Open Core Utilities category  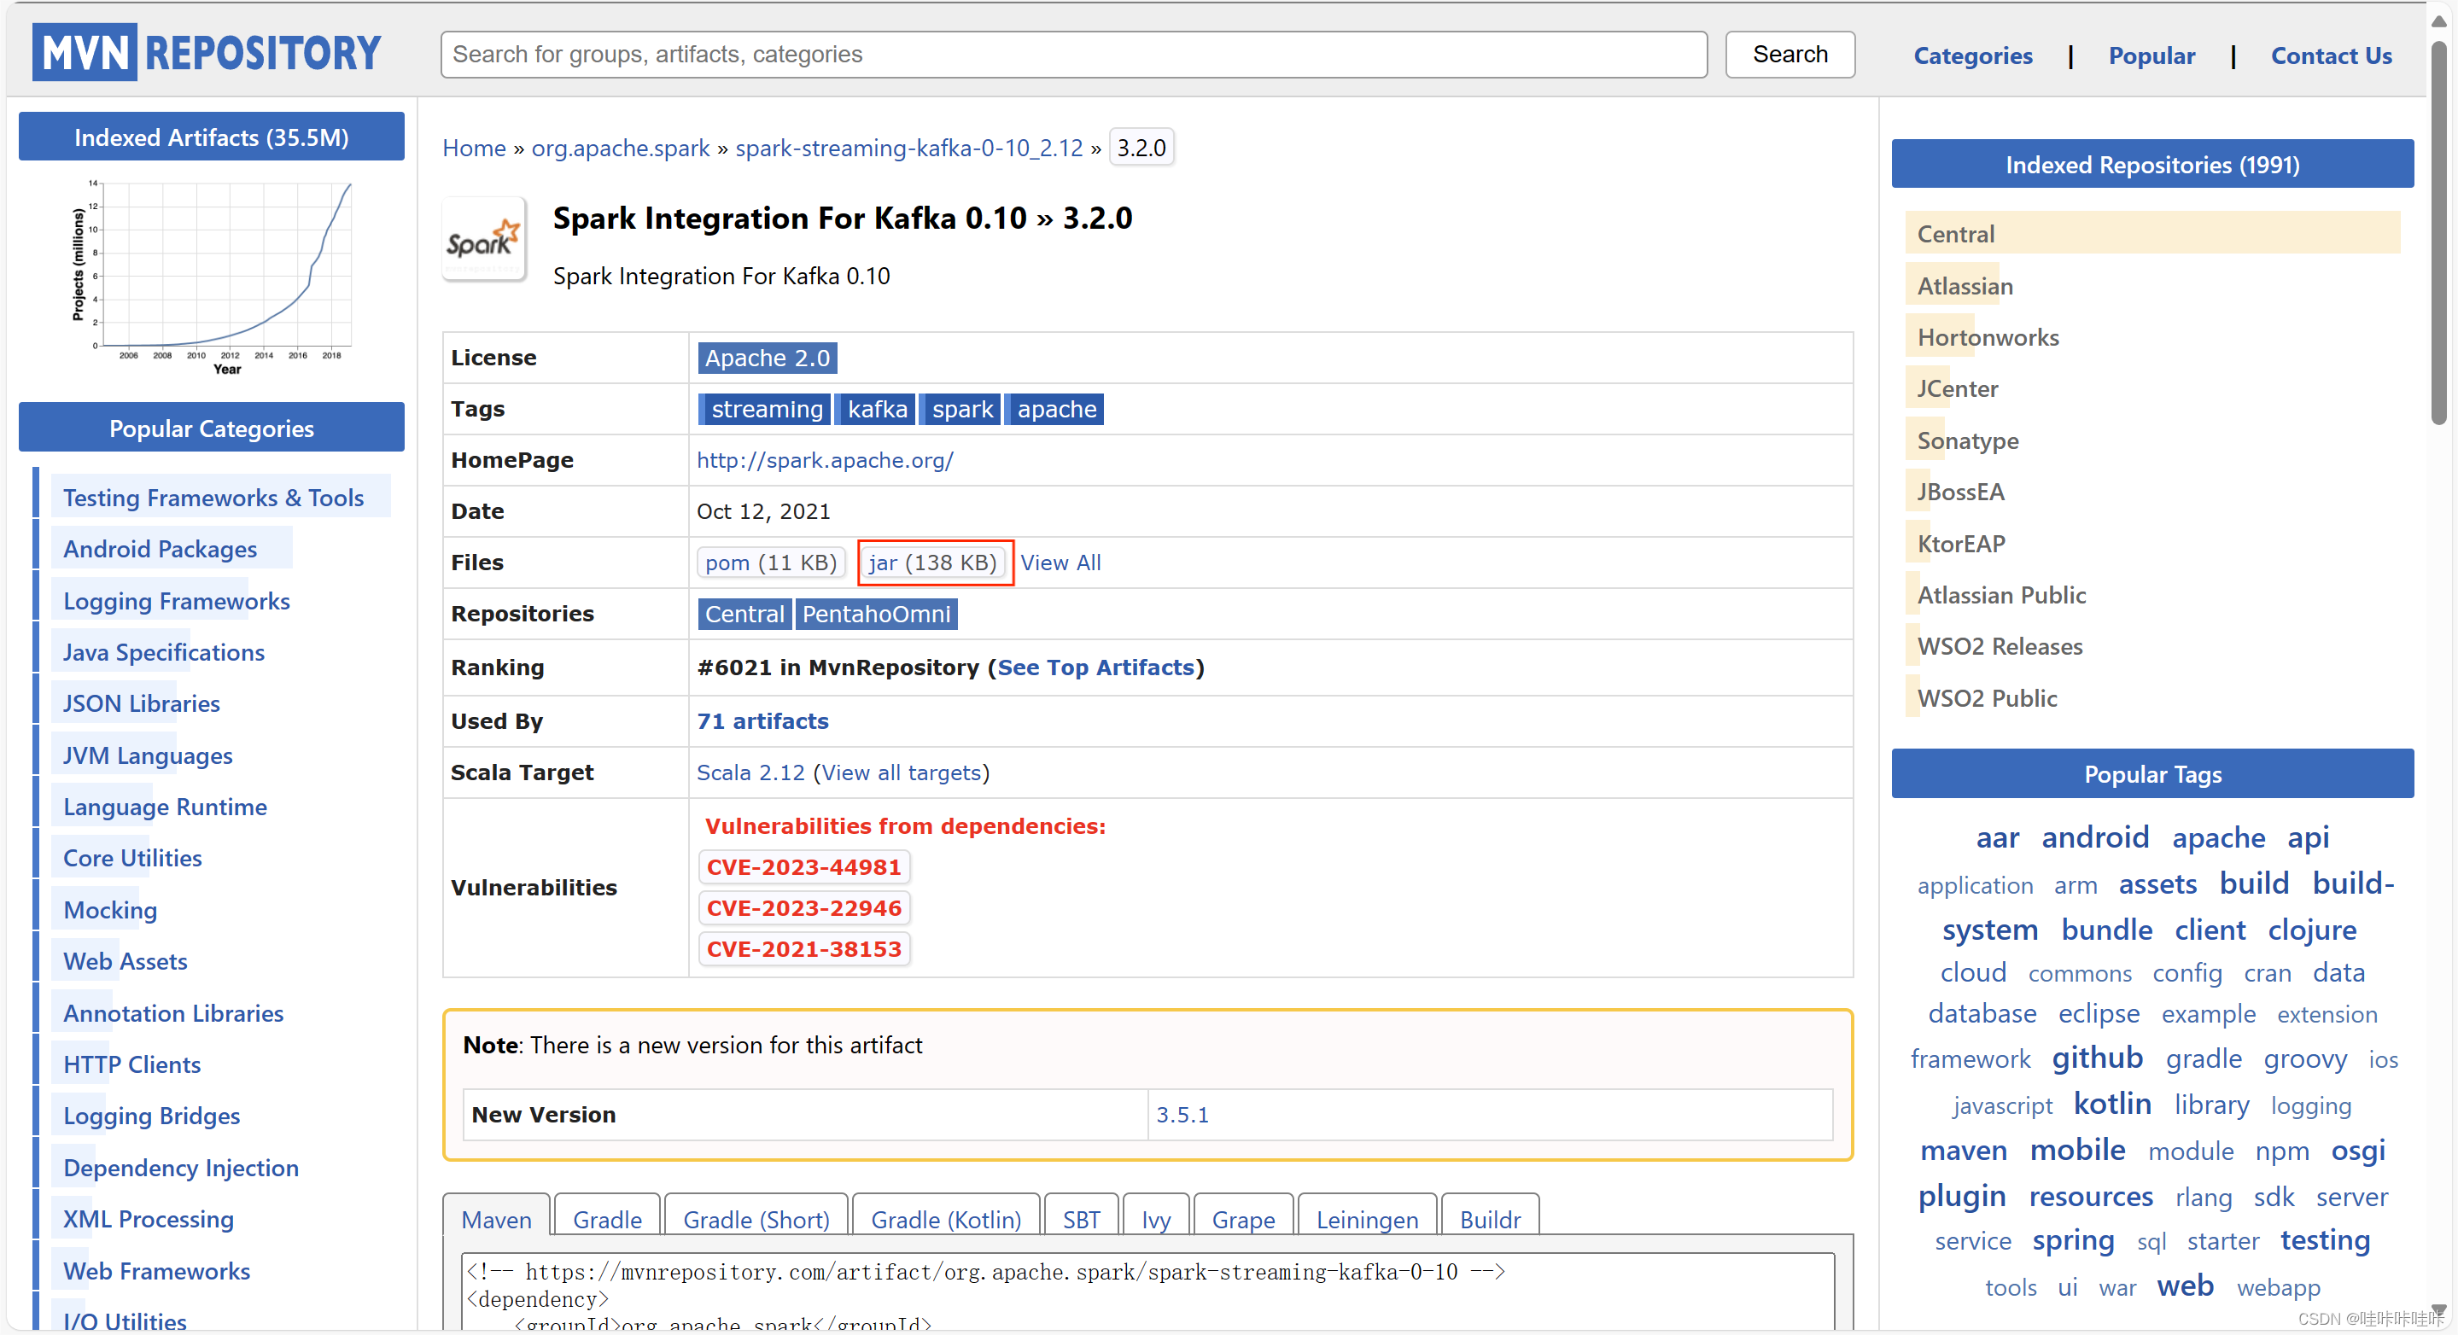coord(131,858)
